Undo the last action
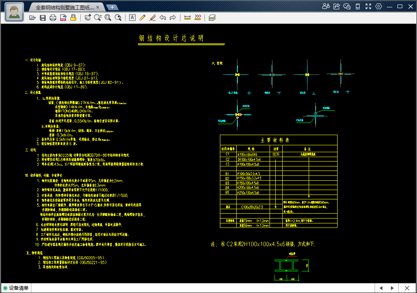 click(162, 17)
